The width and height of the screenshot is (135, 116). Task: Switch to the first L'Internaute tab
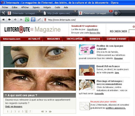coord(24,13)
